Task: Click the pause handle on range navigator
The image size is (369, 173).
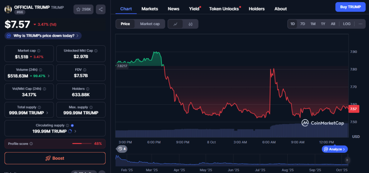Action: (x=347, y=160)
